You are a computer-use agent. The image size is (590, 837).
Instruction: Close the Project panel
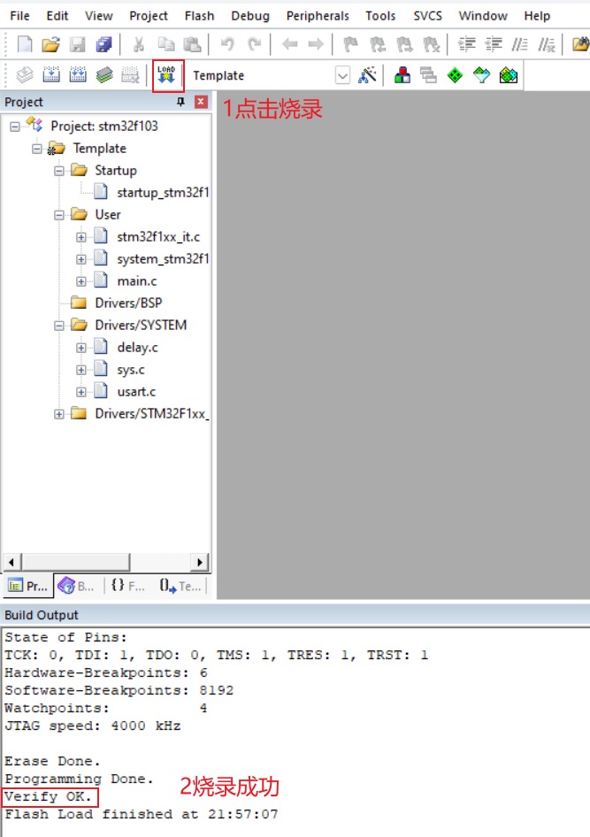tap(201, 102)
